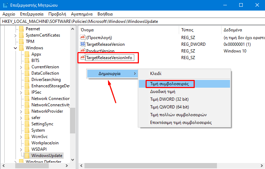Click the TPM folder icon

point(22,42)
